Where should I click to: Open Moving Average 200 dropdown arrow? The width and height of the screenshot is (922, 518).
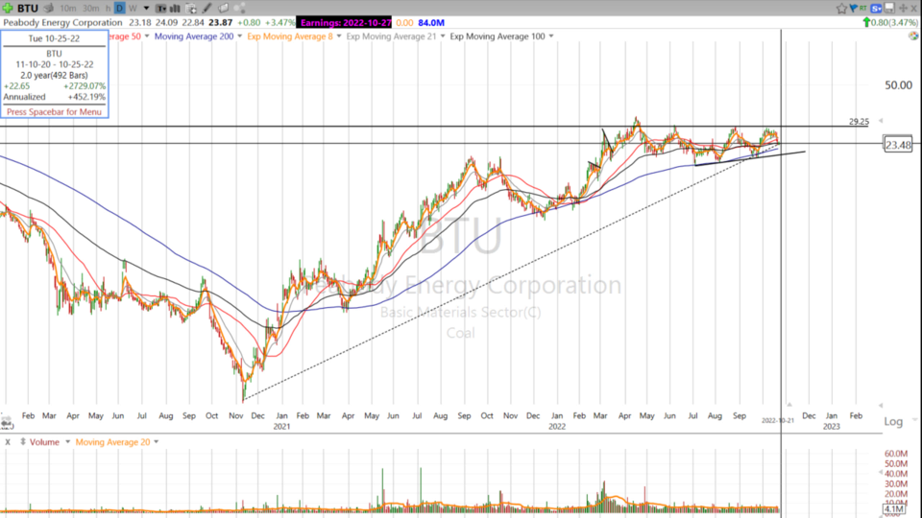(239, 35)
